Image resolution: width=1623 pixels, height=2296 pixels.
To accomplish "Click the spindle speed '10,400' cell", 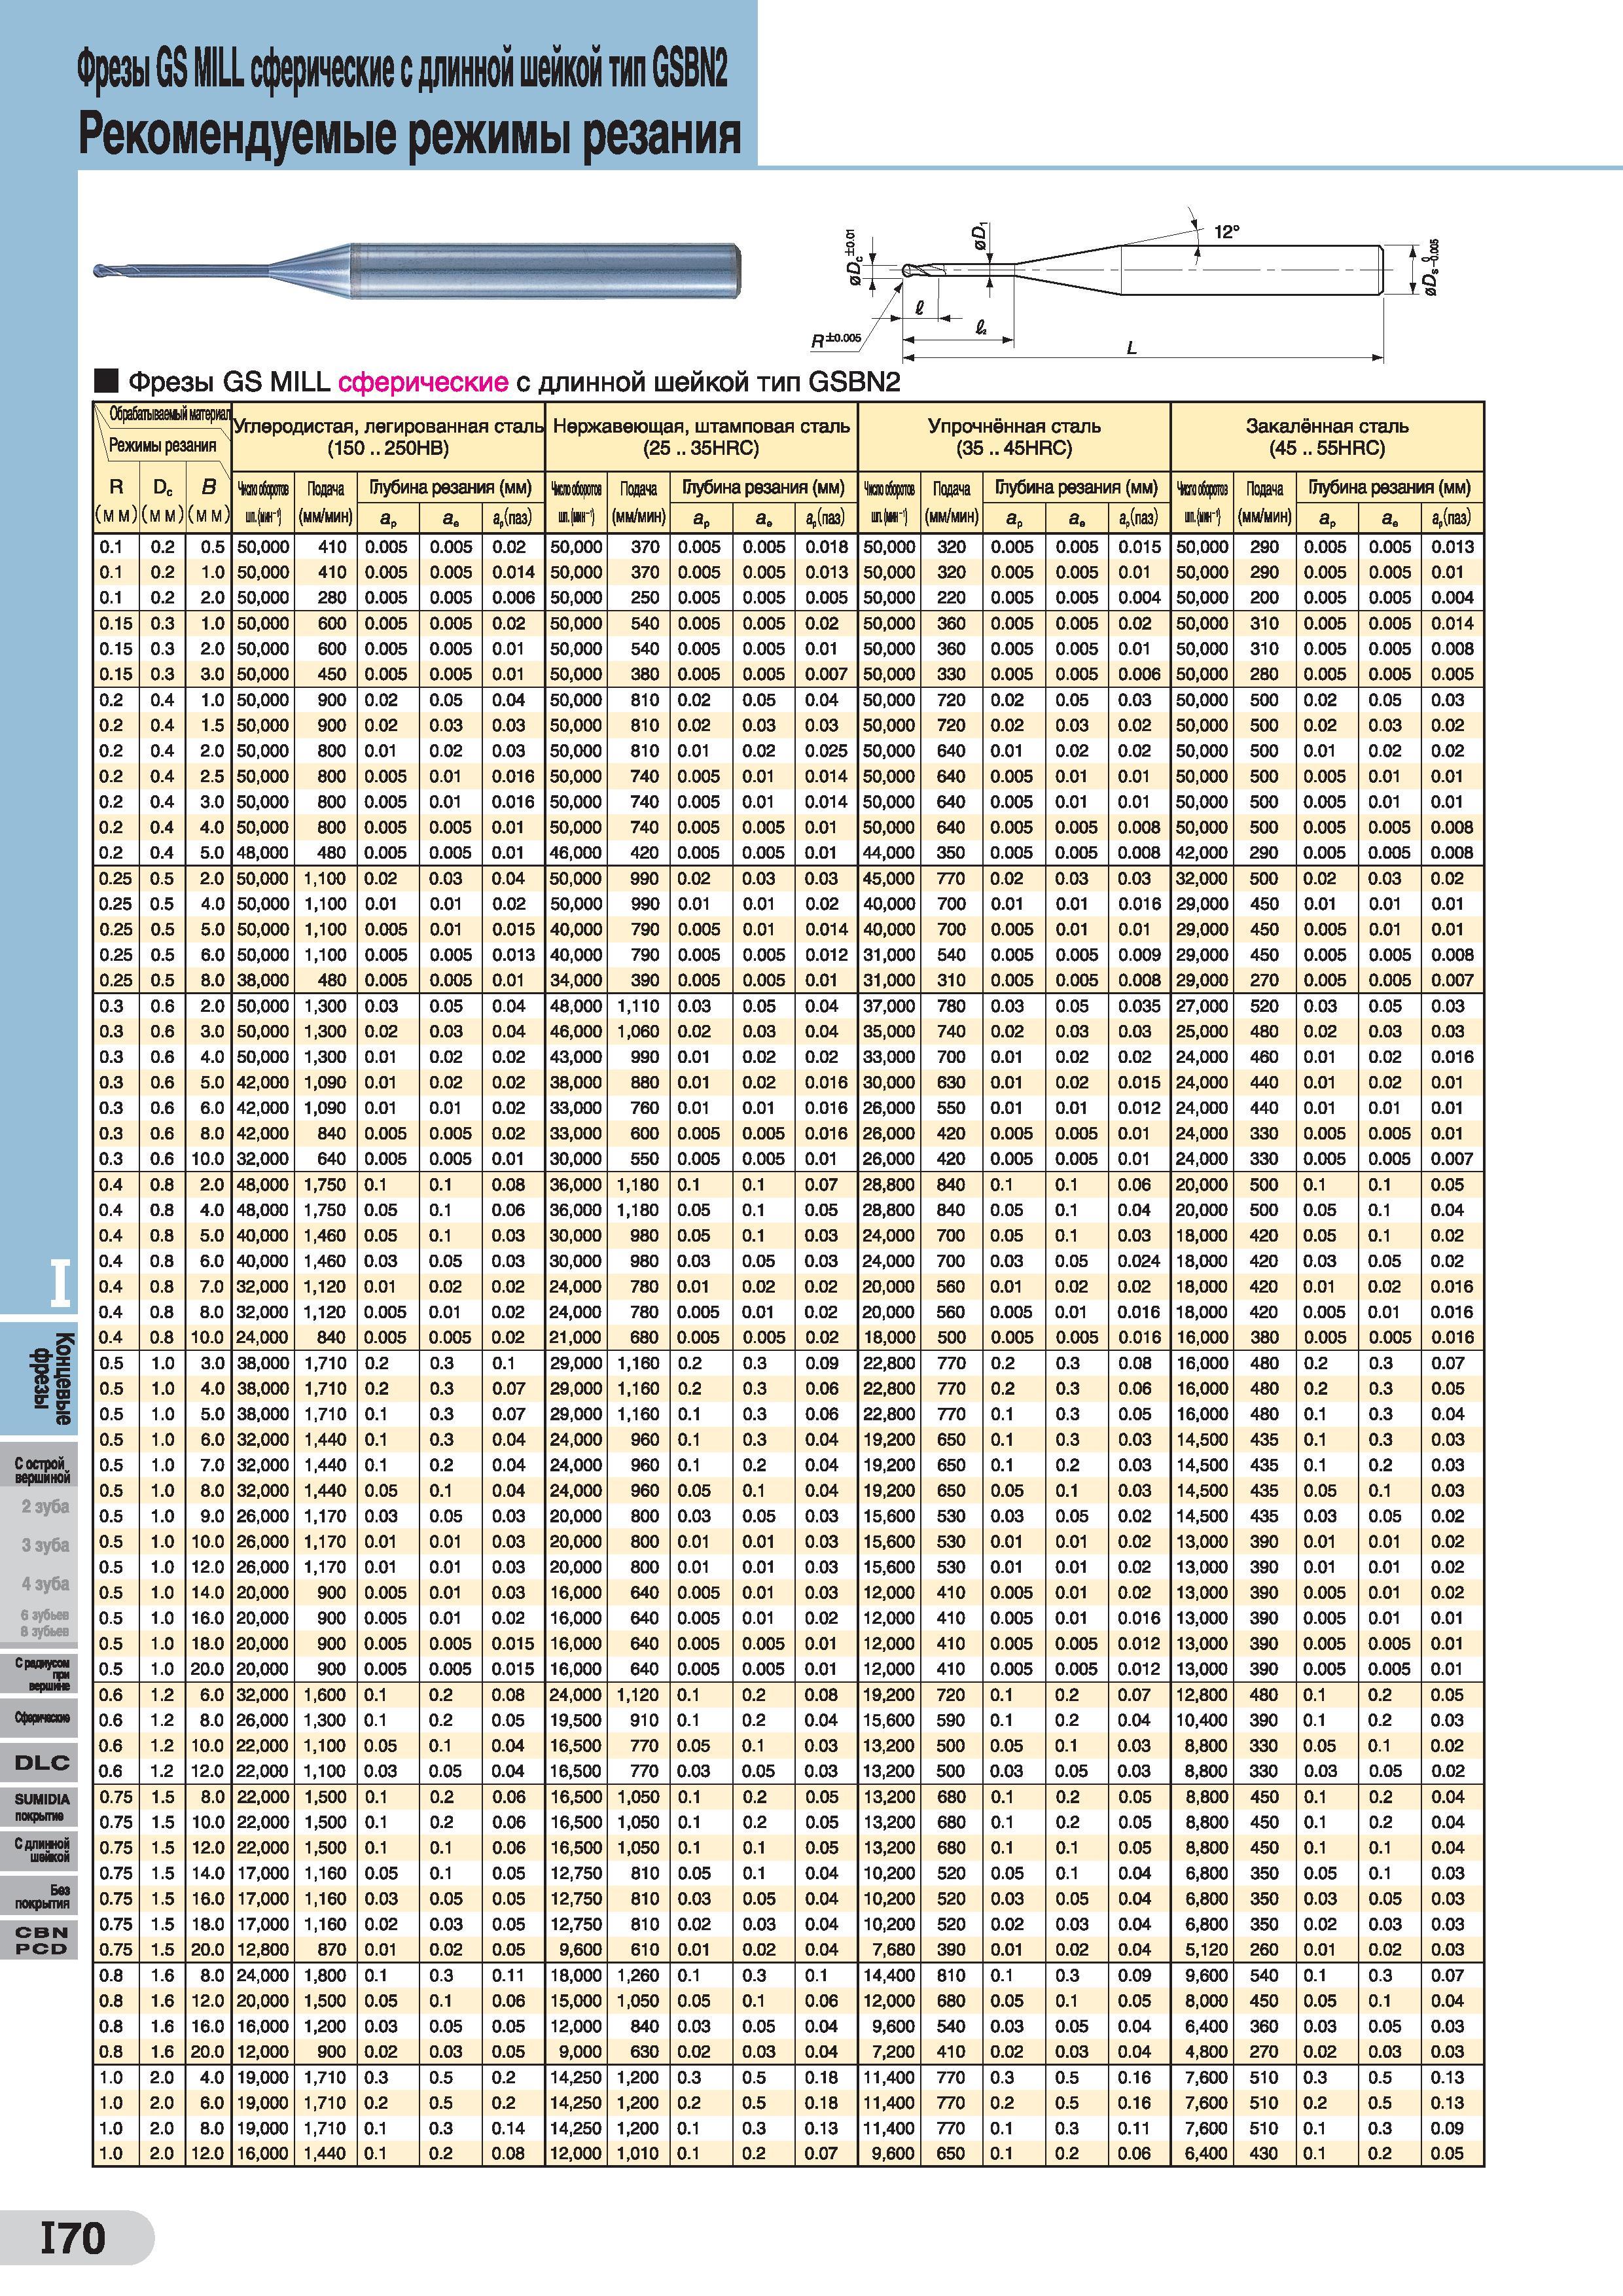I will [1202, 1720].
